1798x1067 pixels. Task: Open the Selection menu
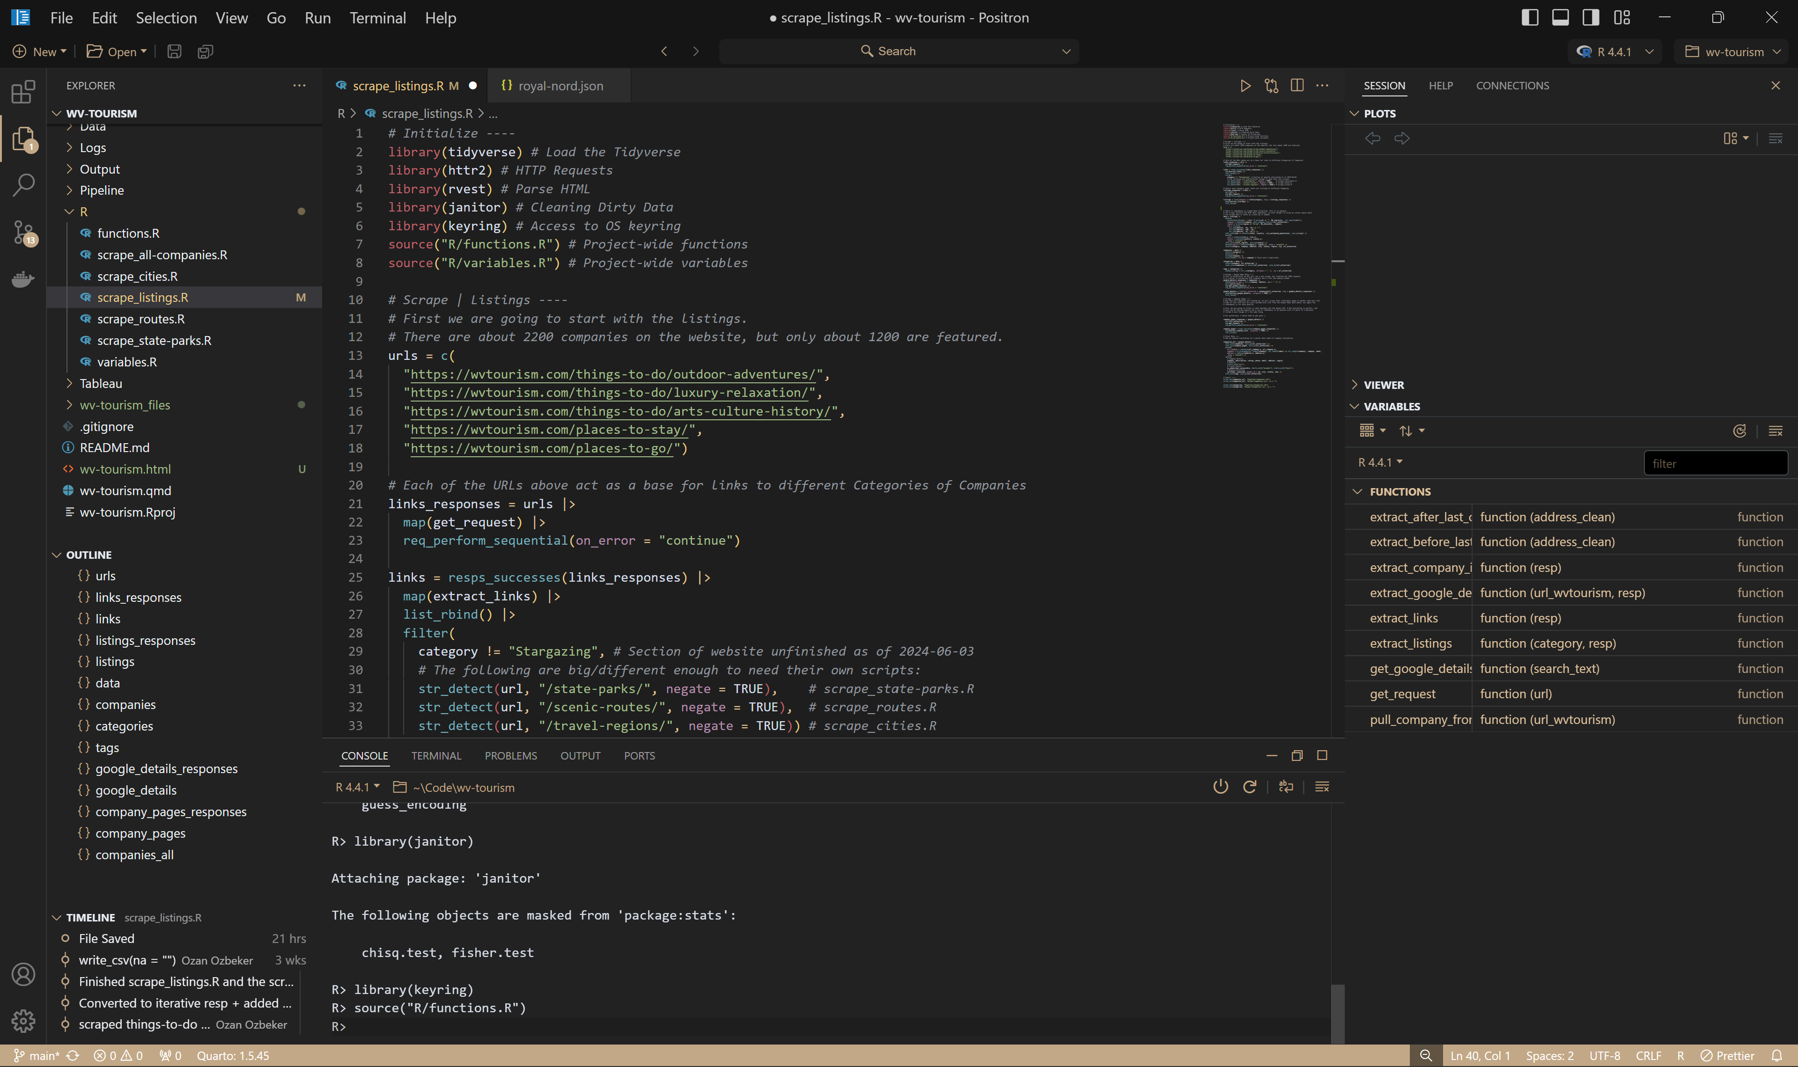[166, 17]
